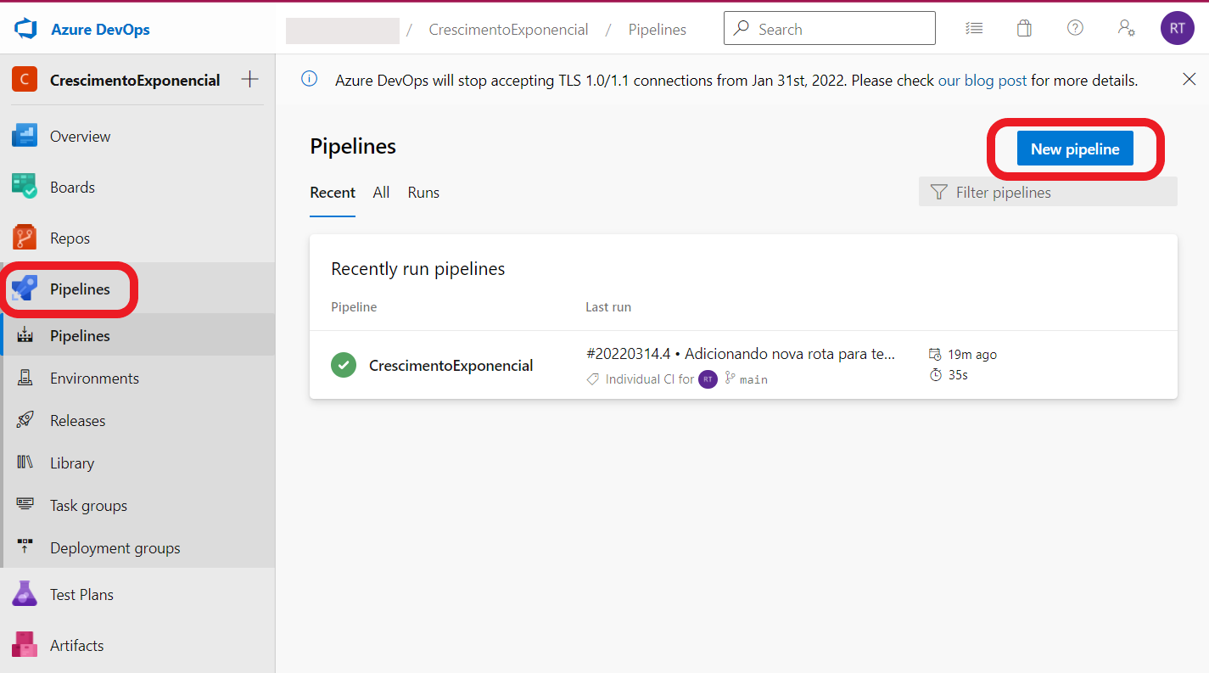
Task: Open the Boards section icon
Action: click(25, 187)
